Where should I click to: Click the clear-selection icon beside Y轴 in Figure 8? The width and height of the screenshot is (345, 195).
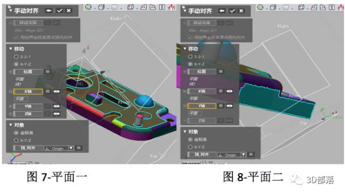click(220, 106)
